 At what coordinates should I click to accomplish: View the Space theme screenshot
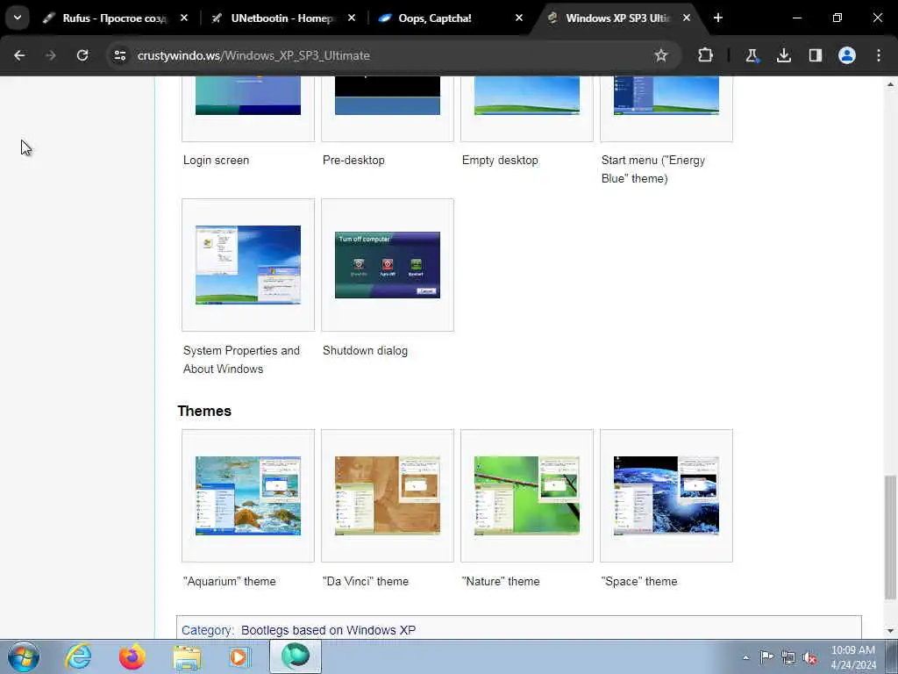666,496
